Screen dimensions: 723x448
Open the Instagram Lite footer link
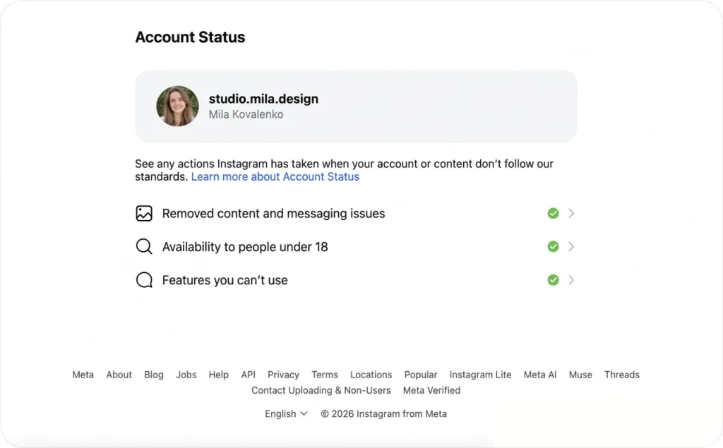[x=480, y=375]
